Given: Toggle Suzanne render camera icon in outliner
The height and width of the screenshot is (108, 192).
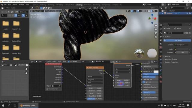Looking at the screenshot, I should pyautogui.click(x=190, y=13).
